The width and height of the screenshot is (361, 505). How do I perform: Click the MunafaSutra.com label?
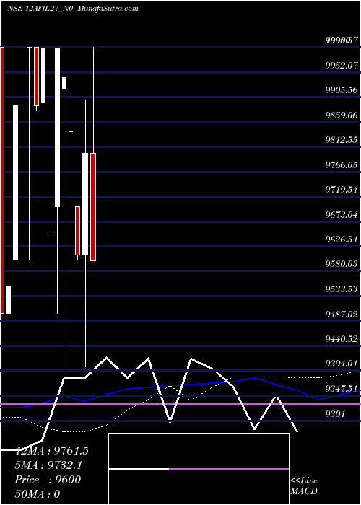[x=108, y=8]
